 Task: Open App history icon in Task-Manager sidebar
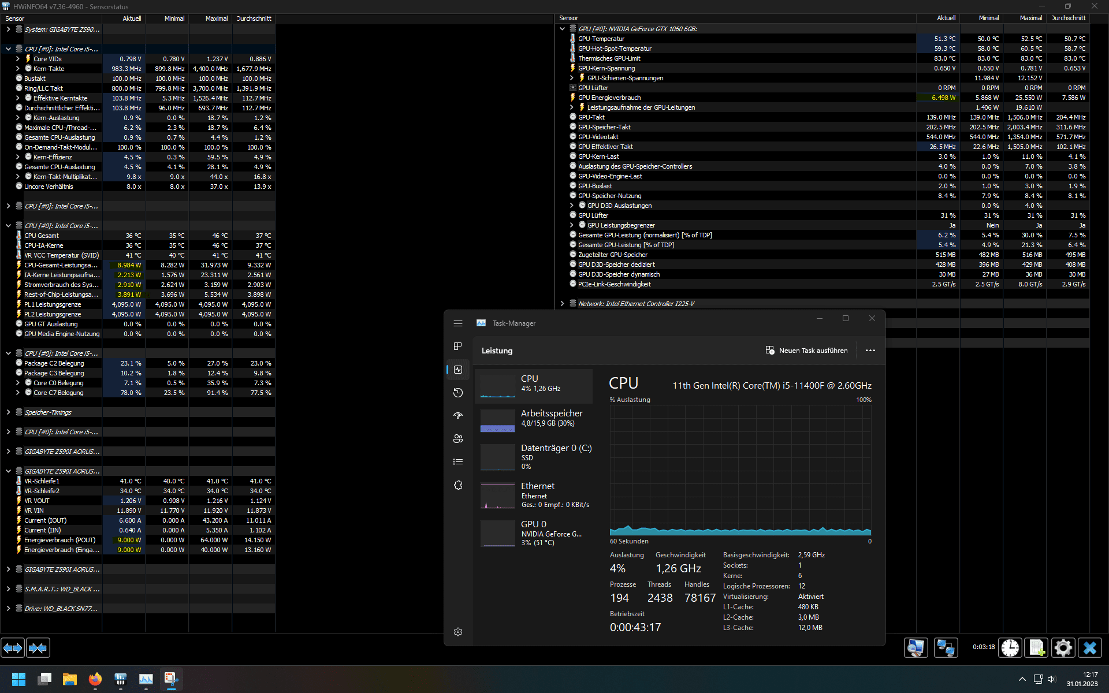click(458, 393)
